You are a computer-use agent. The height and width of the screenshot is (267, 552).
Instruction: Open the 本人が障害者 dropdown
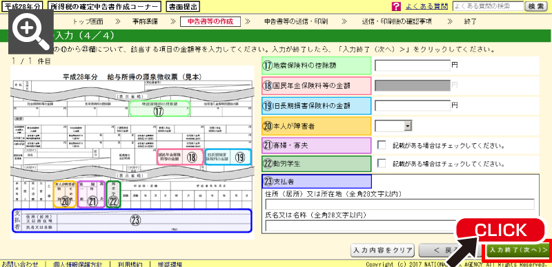click(393, 125)
